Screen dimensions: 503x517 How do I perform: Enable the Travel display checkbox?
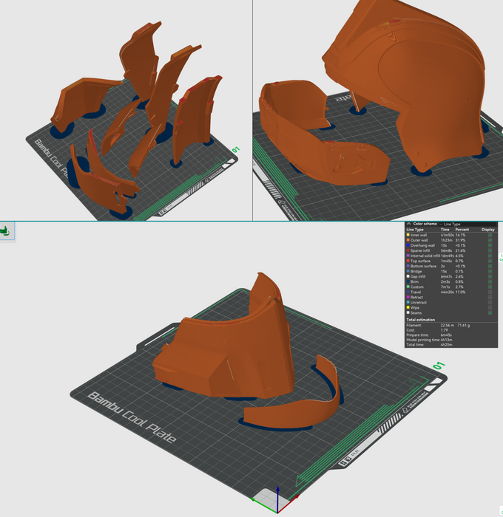tap(489, 292)
